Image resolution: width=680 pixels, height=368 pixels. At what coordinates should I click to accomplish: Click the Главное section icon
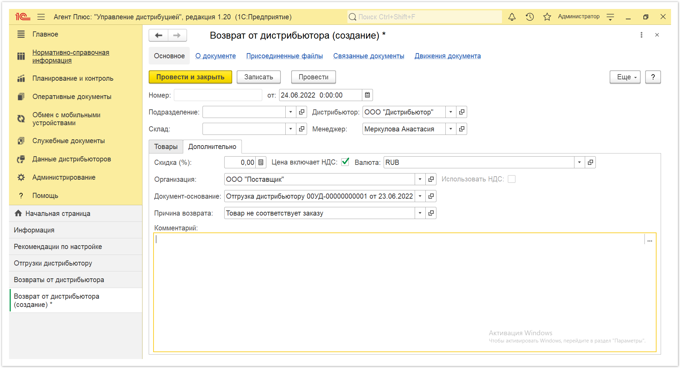point(21,34)
